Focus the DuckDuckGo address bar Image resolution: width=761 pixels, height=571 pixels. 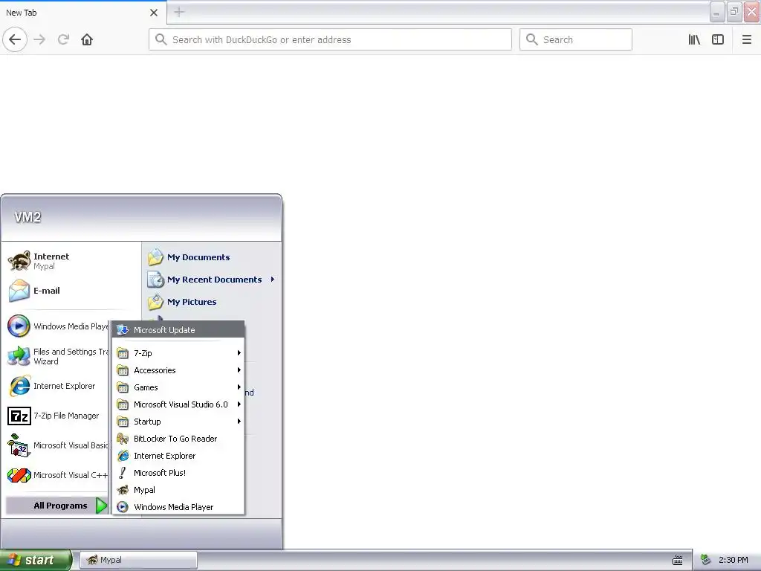coord(330,39)
